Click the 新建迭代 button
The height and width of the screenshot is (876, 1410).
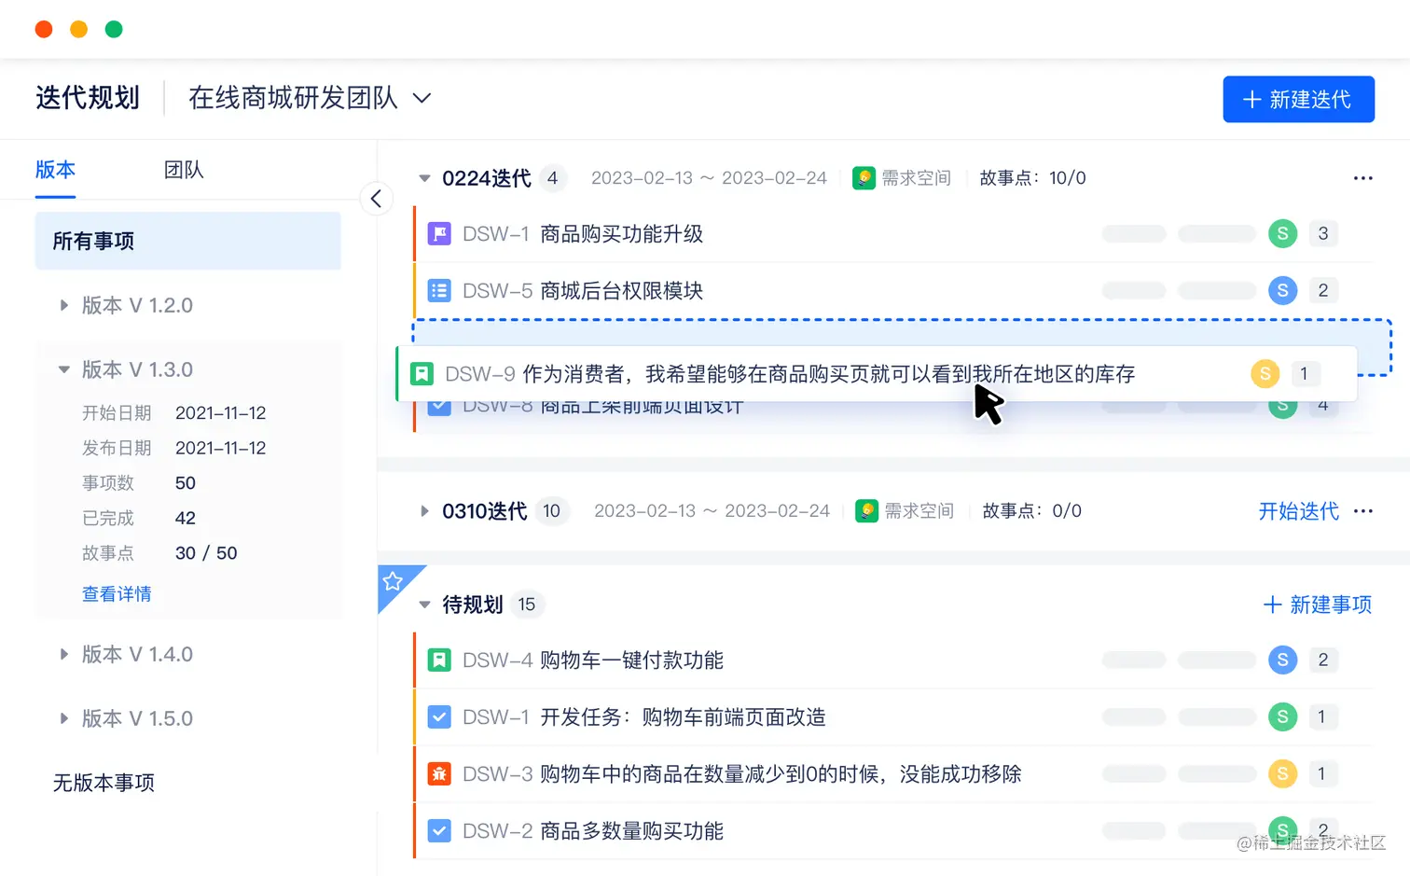click(1298, 99)
